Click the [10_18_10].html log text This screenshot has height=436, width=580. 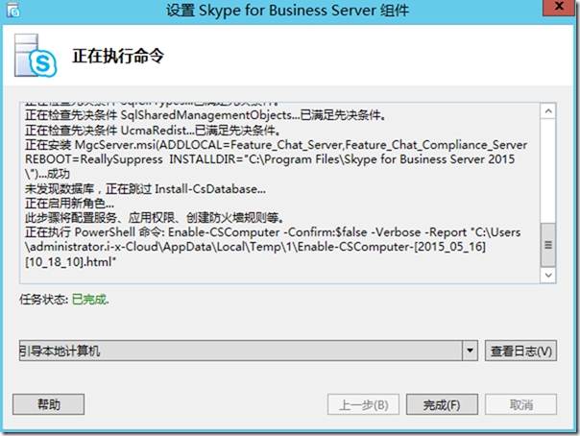pos(70,262)
